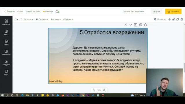Screen dimensions: 185x104
Task: Zoom out the canvas
Action: [x=94, y=90]
